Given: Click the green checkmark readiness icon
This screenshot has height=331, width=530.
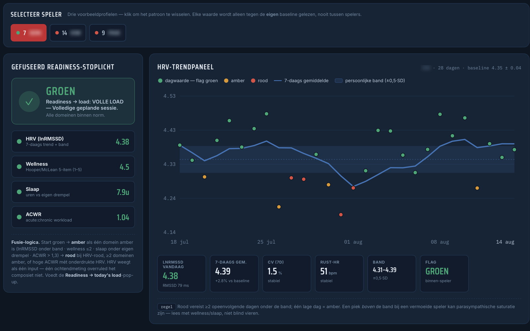Looking at the screenshot, I should point(29,102).
